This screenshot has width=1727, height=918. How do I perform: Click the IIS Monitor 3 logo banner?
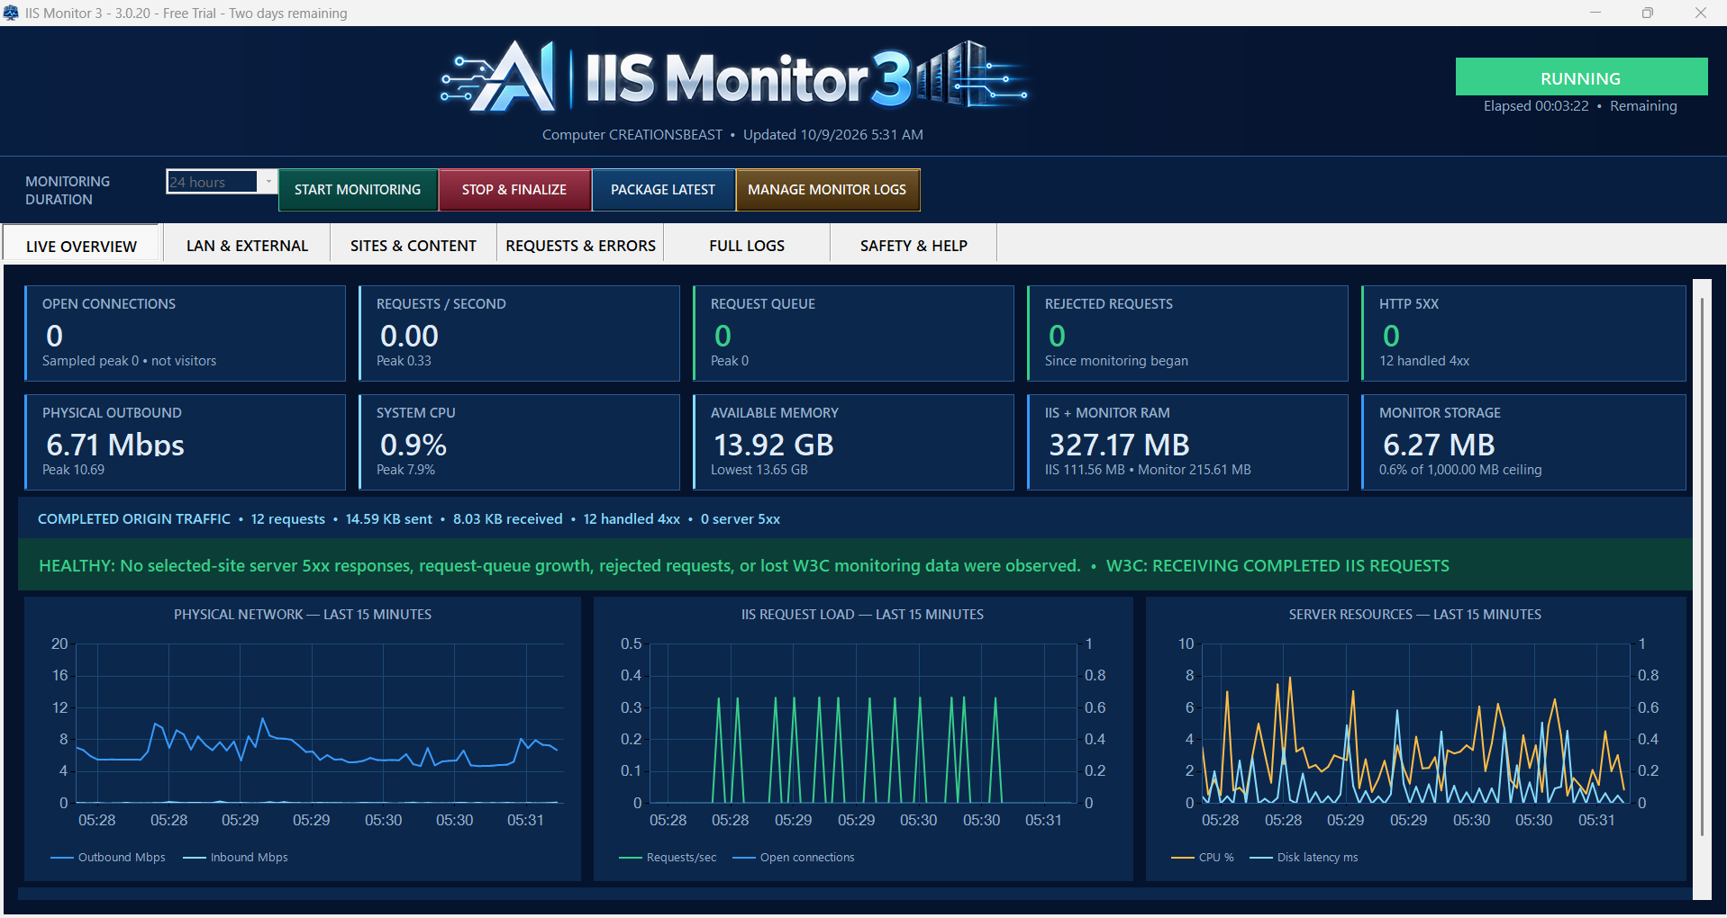coord(733,77)
